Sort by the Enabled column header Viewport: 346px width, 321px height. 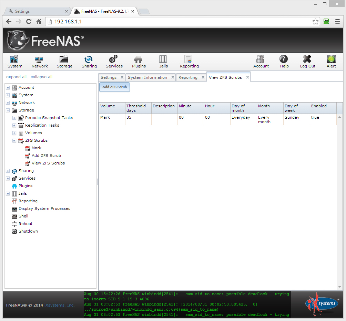click(x=323, y=108)
